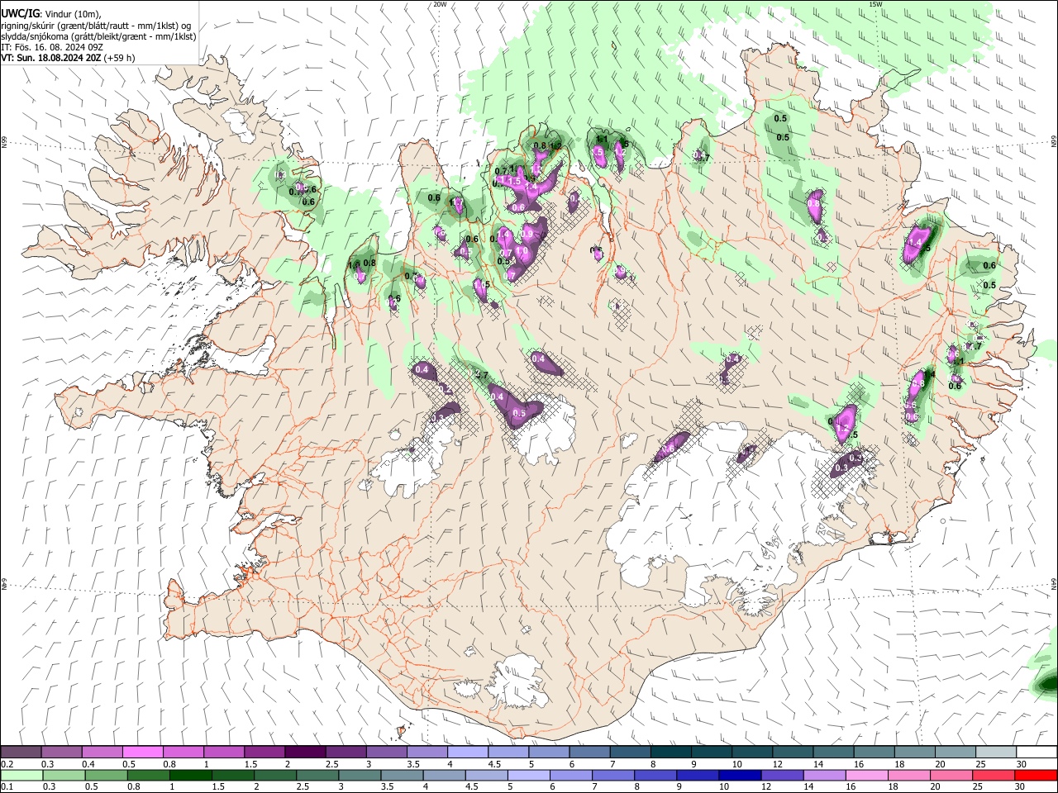Screen dimensions: 1058x793
Task: Click the '0.2' label in upper legend row
Action: point(7,764)
